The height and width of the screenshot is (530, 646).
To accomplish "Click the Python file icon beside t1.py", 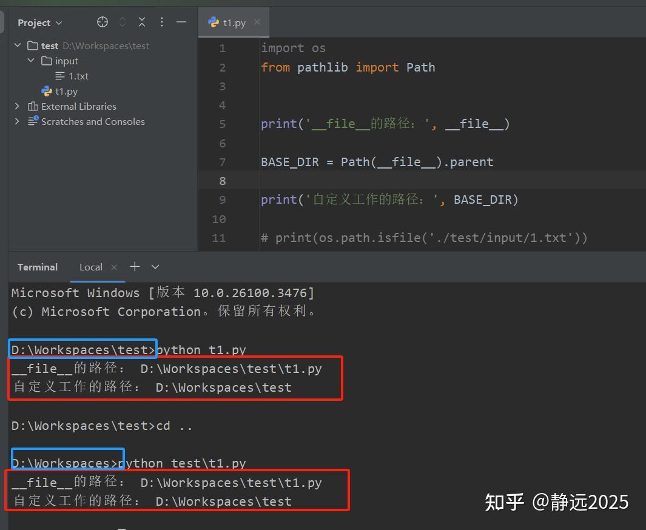I will (x=47, y=91).
